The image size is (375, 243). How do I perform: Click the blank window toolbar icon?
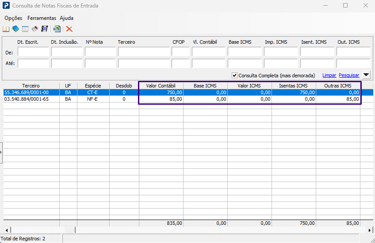[25, 29]
